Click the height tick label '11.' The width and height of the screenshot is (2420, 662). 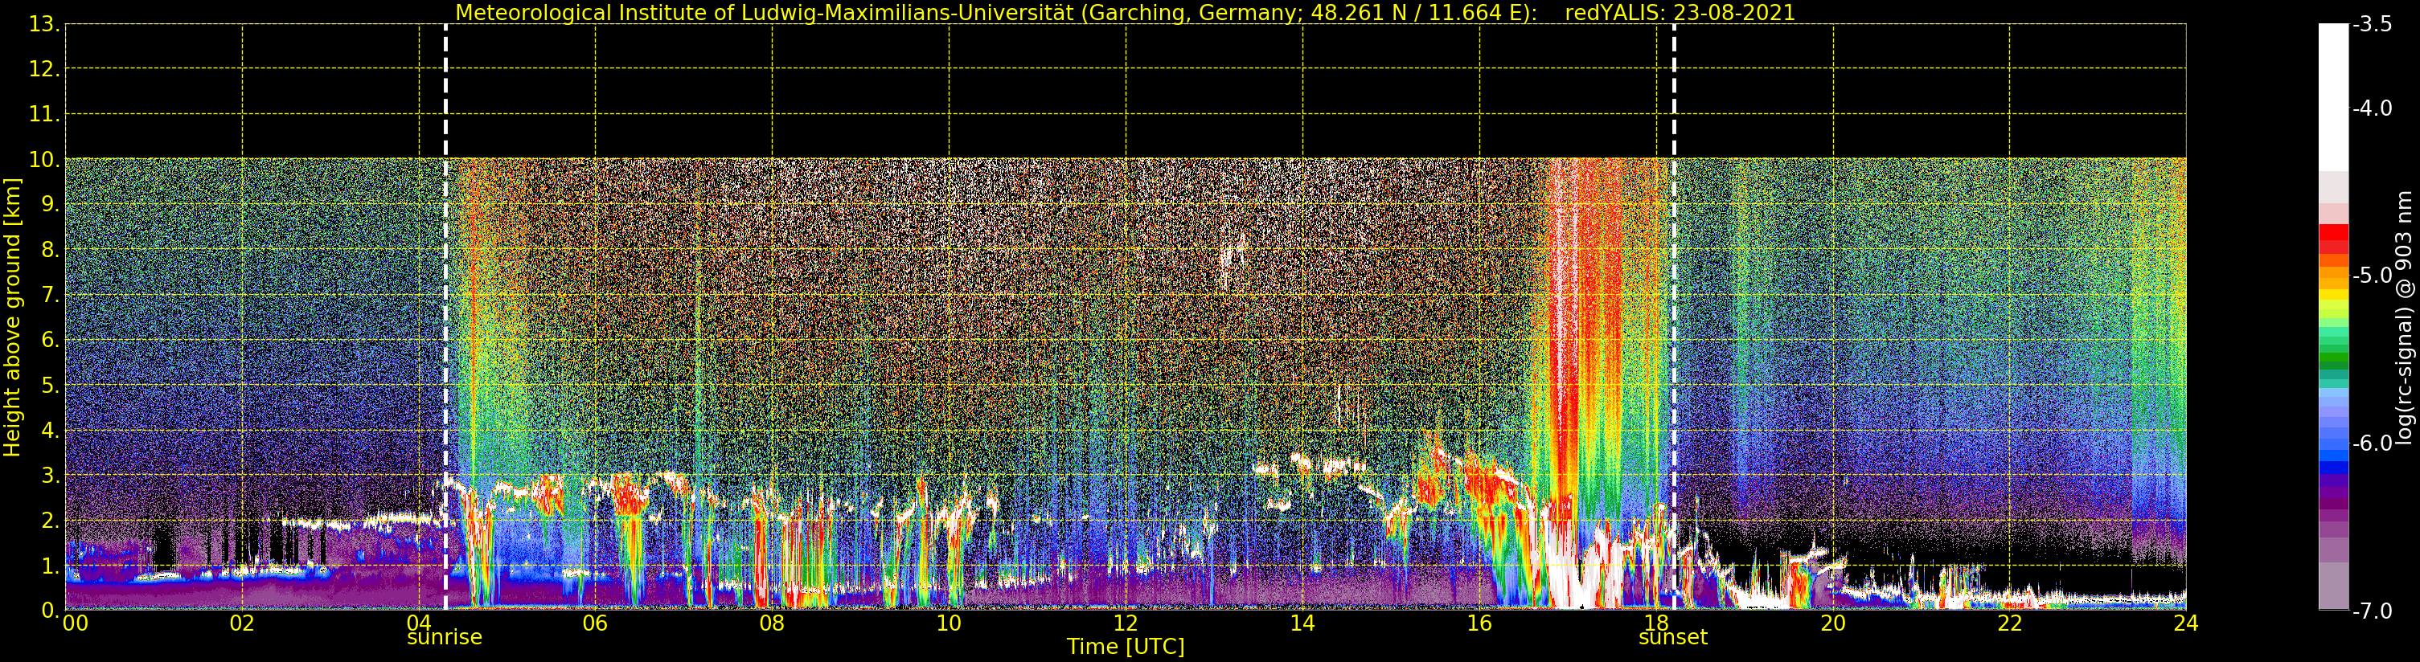(x=44, y=115)
